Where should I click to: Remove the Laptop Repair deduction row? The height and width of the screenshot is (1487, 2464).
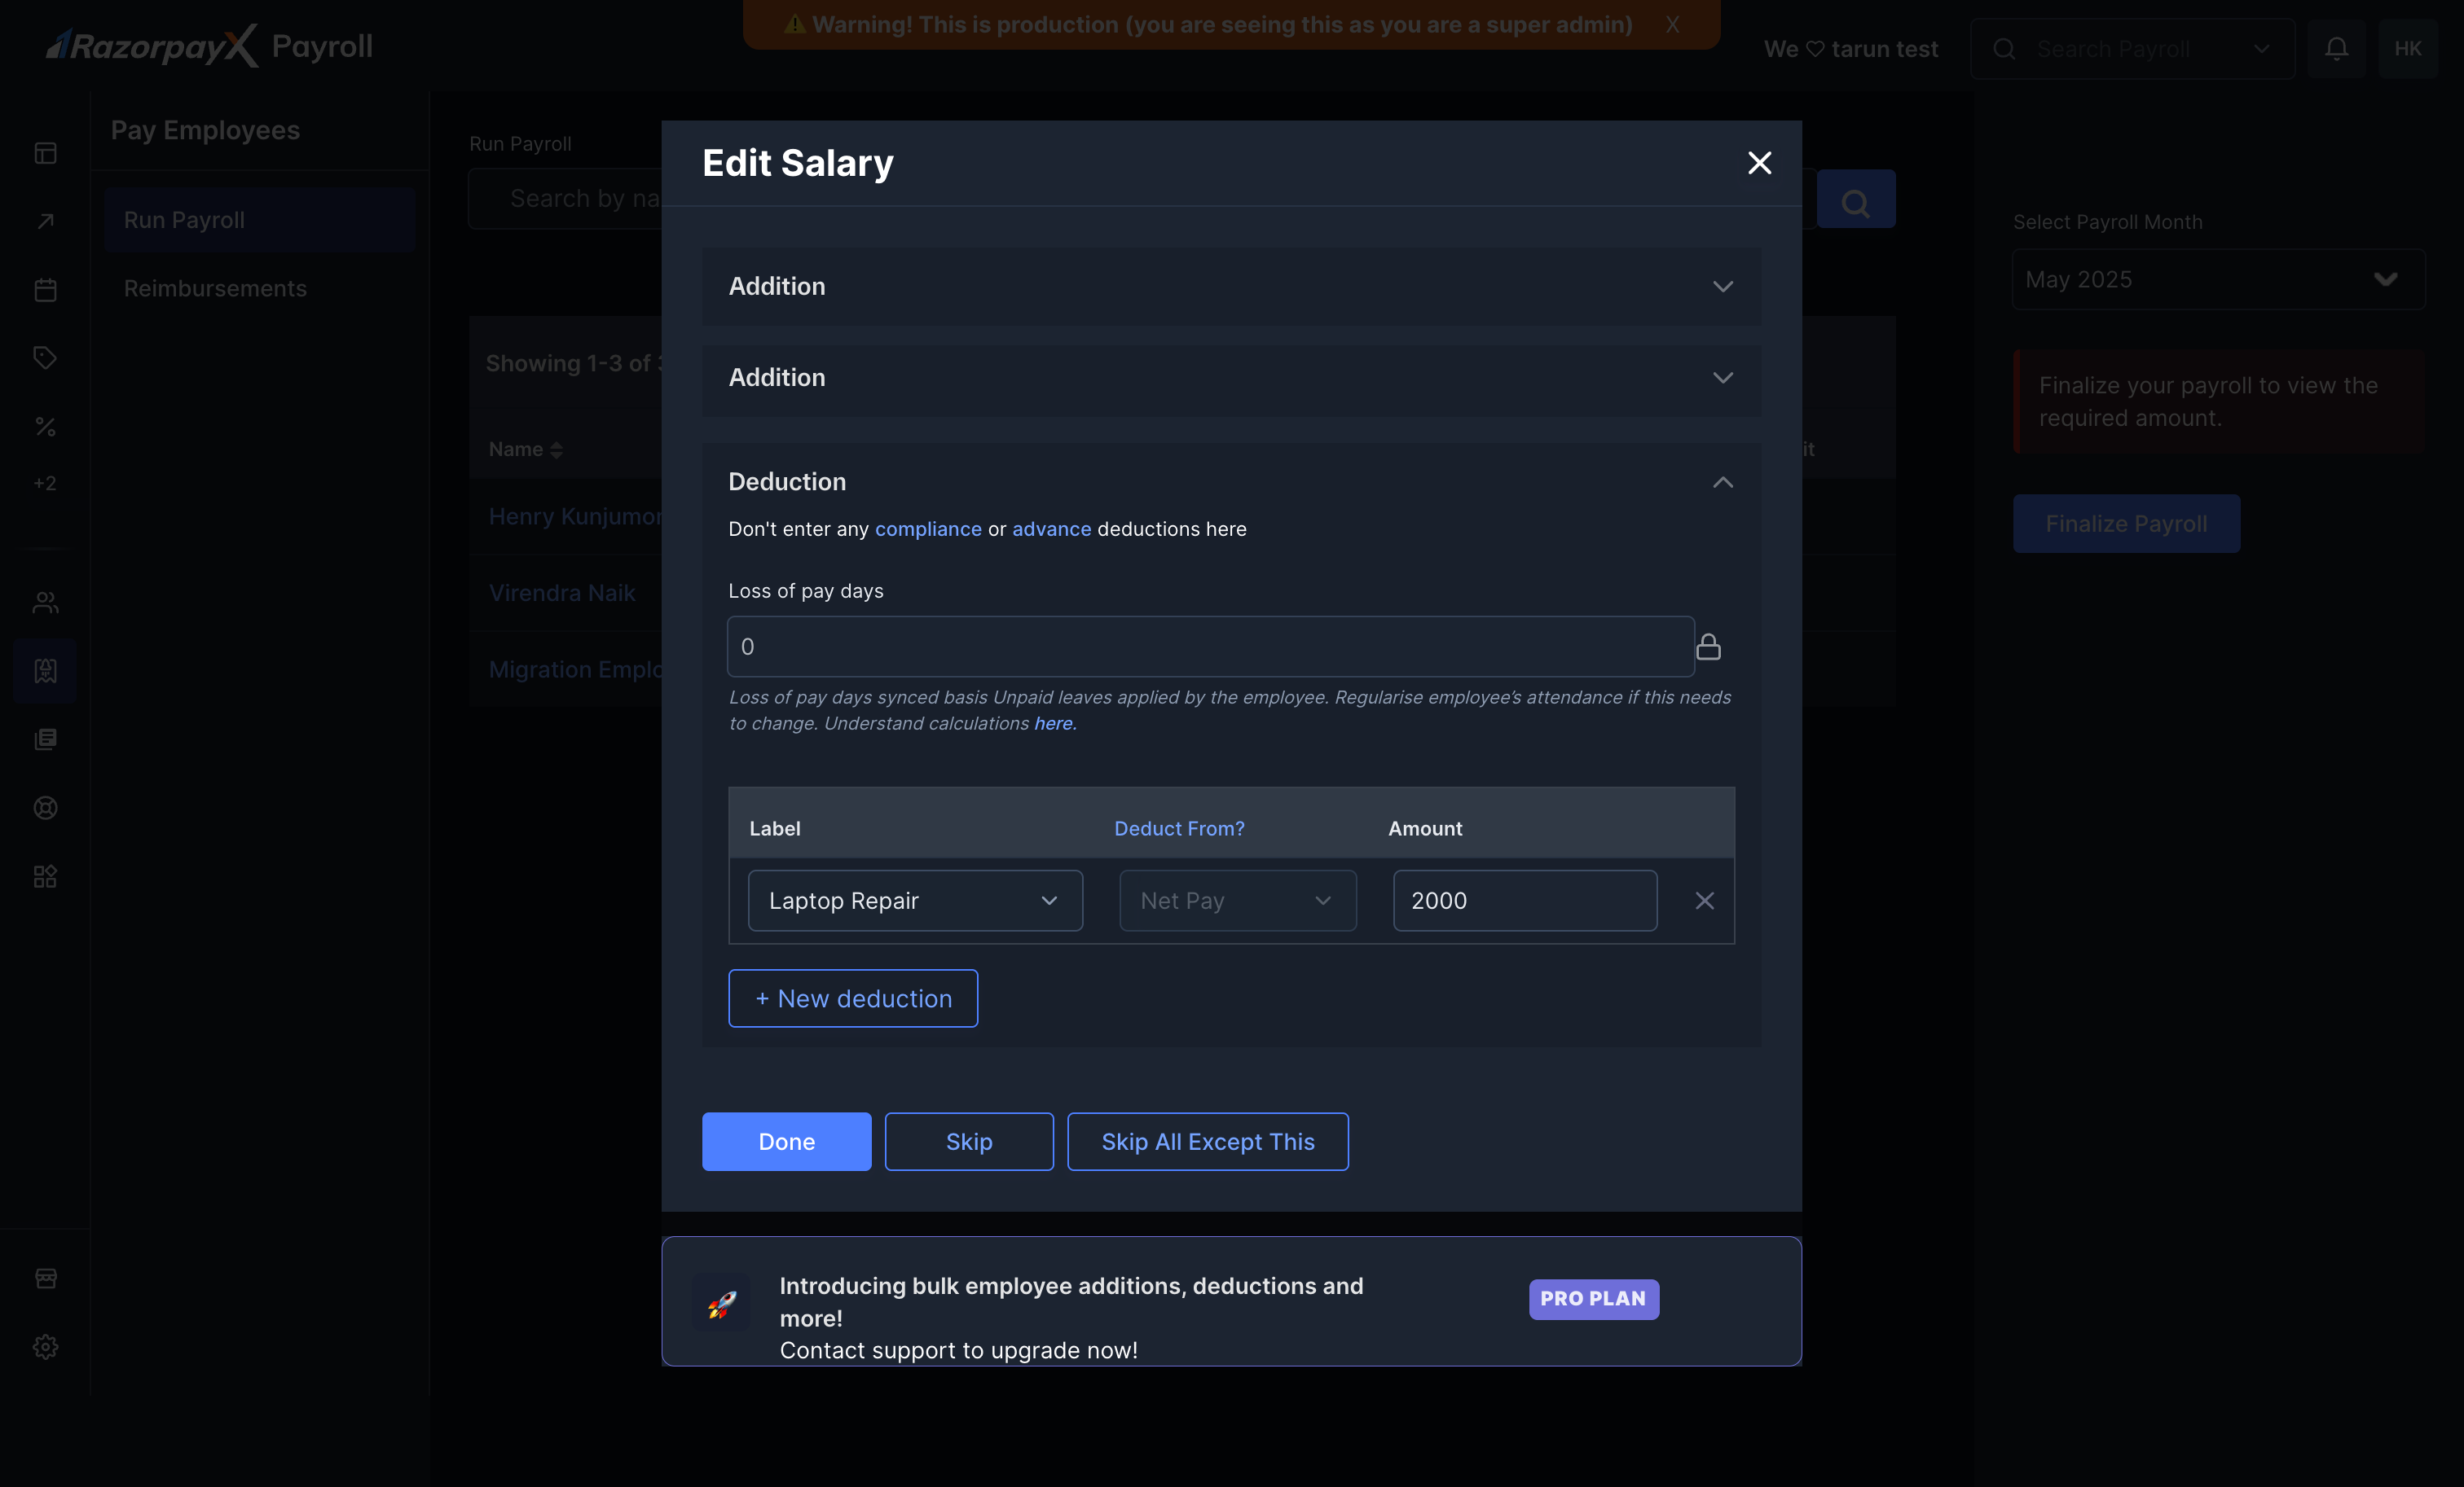1704,901
